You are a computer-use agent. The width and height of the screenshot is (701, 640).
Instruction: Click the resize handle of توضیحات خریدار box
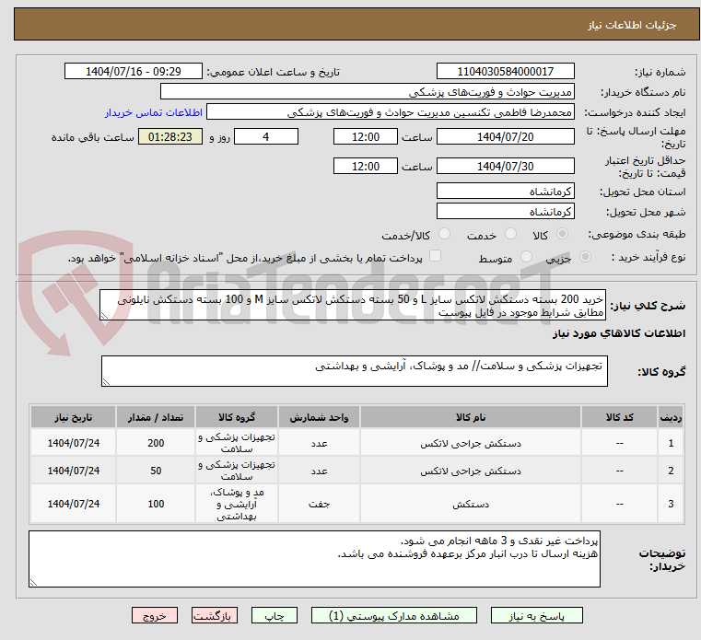(33, 582)
